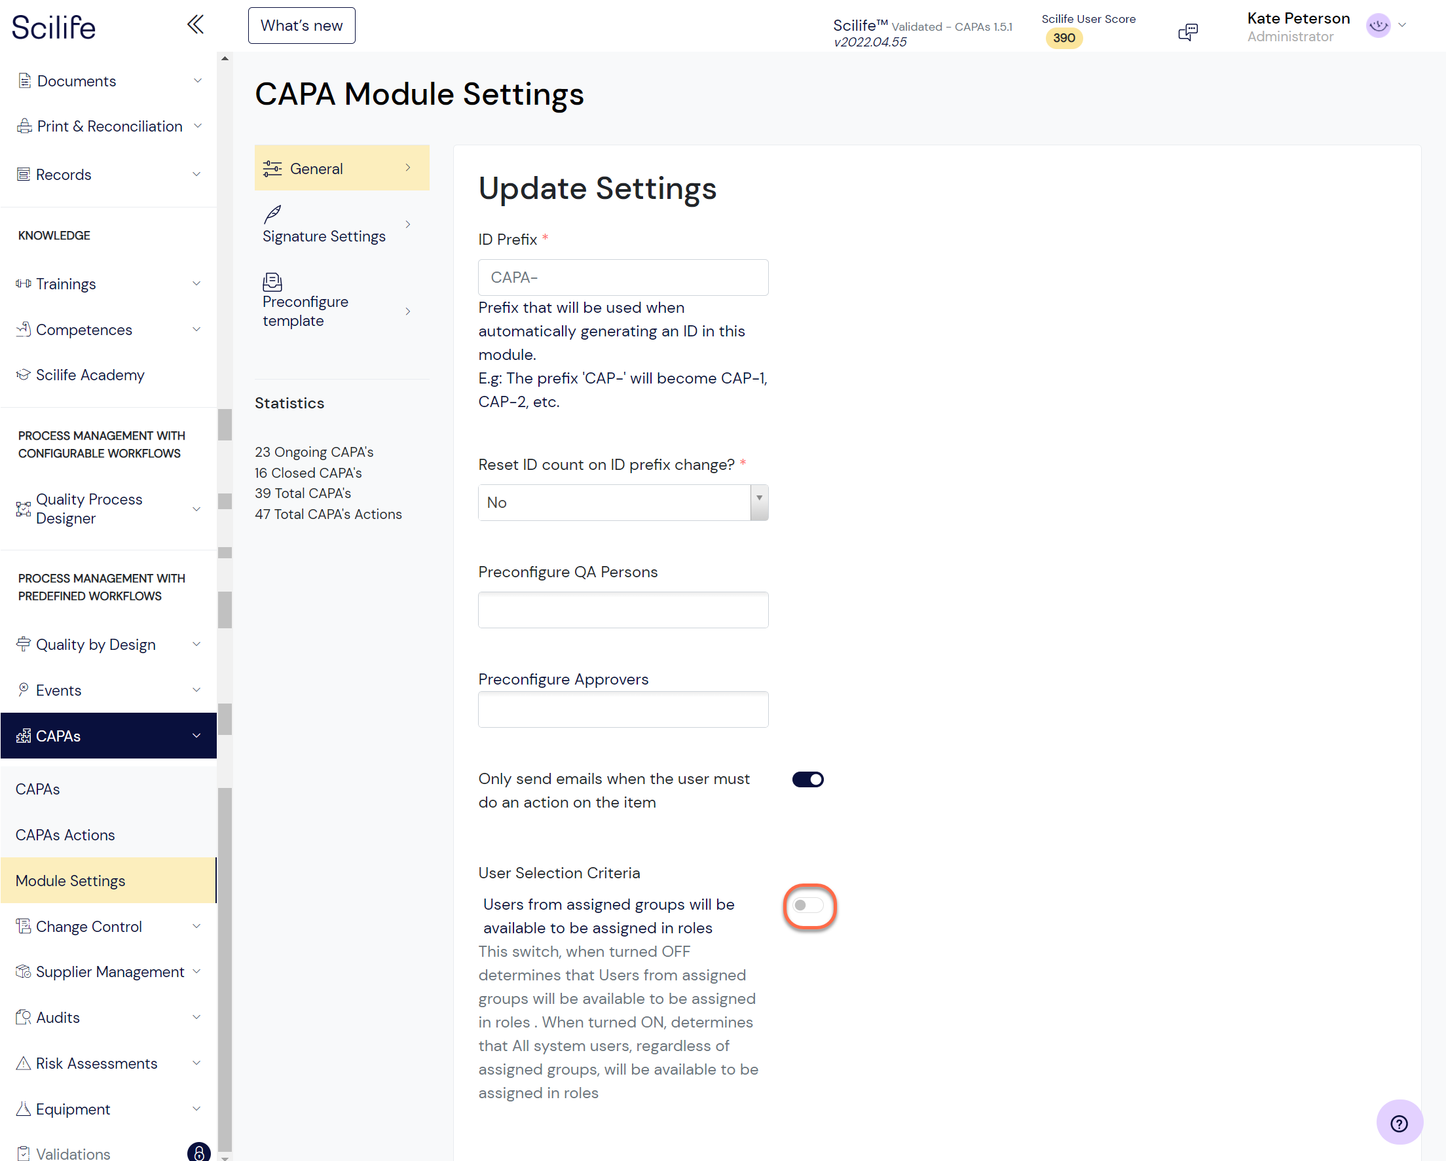Click the Trainings icon
Image resolution: width=1446 pixels, height=1161 pixels.
coord(24,283)
